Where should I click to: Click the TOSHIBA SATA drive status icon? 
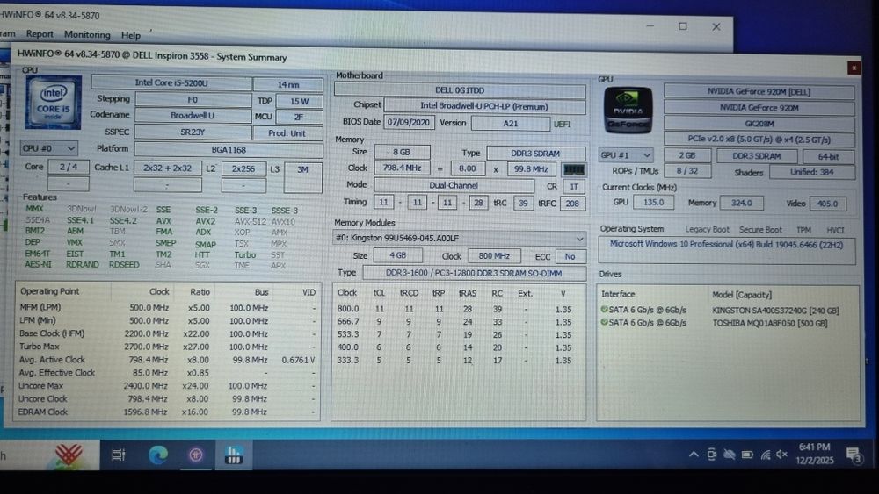604,322
